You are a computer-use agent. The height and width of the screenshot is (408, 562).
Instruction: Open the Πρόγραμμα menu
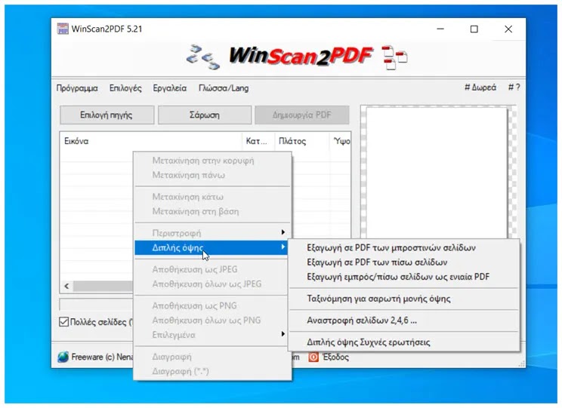pos(77,88)
